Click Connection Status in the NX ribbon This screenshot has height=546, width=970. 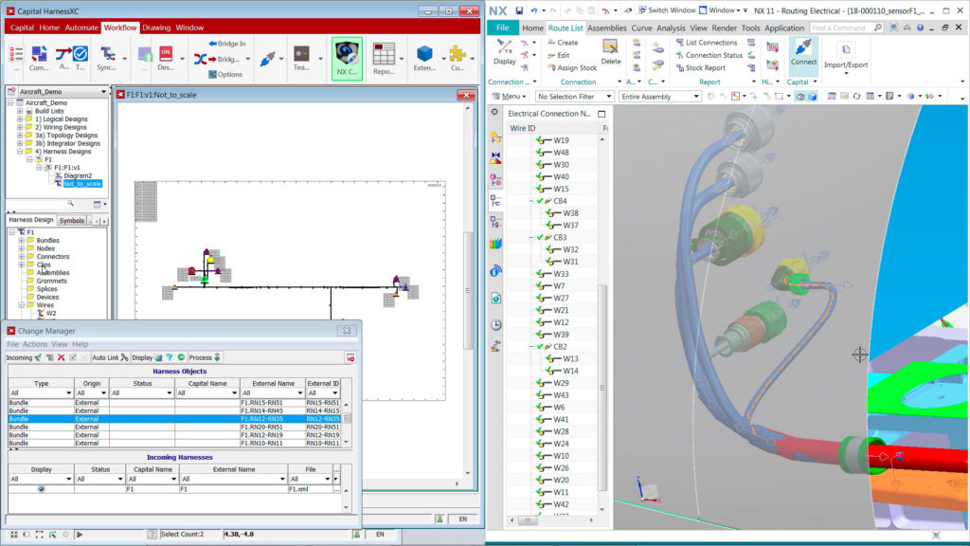[709, 55]
